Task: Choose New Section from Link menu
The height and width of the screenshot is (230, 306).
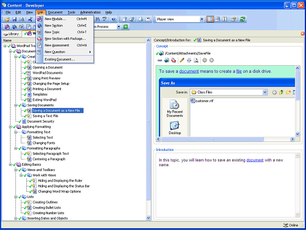Action: [65, 25]
